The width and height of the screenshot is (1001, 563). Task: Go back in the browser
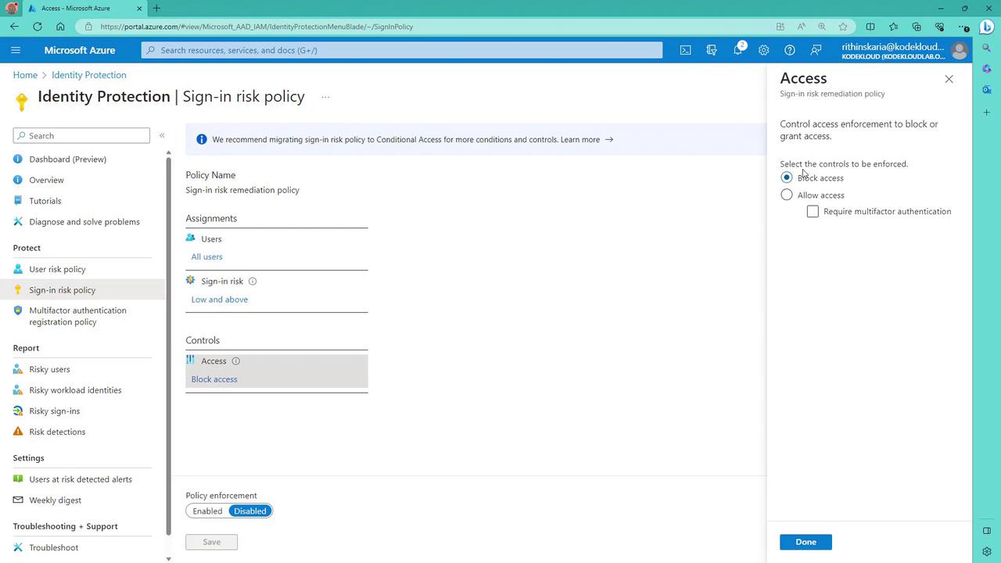coord(15,27)
